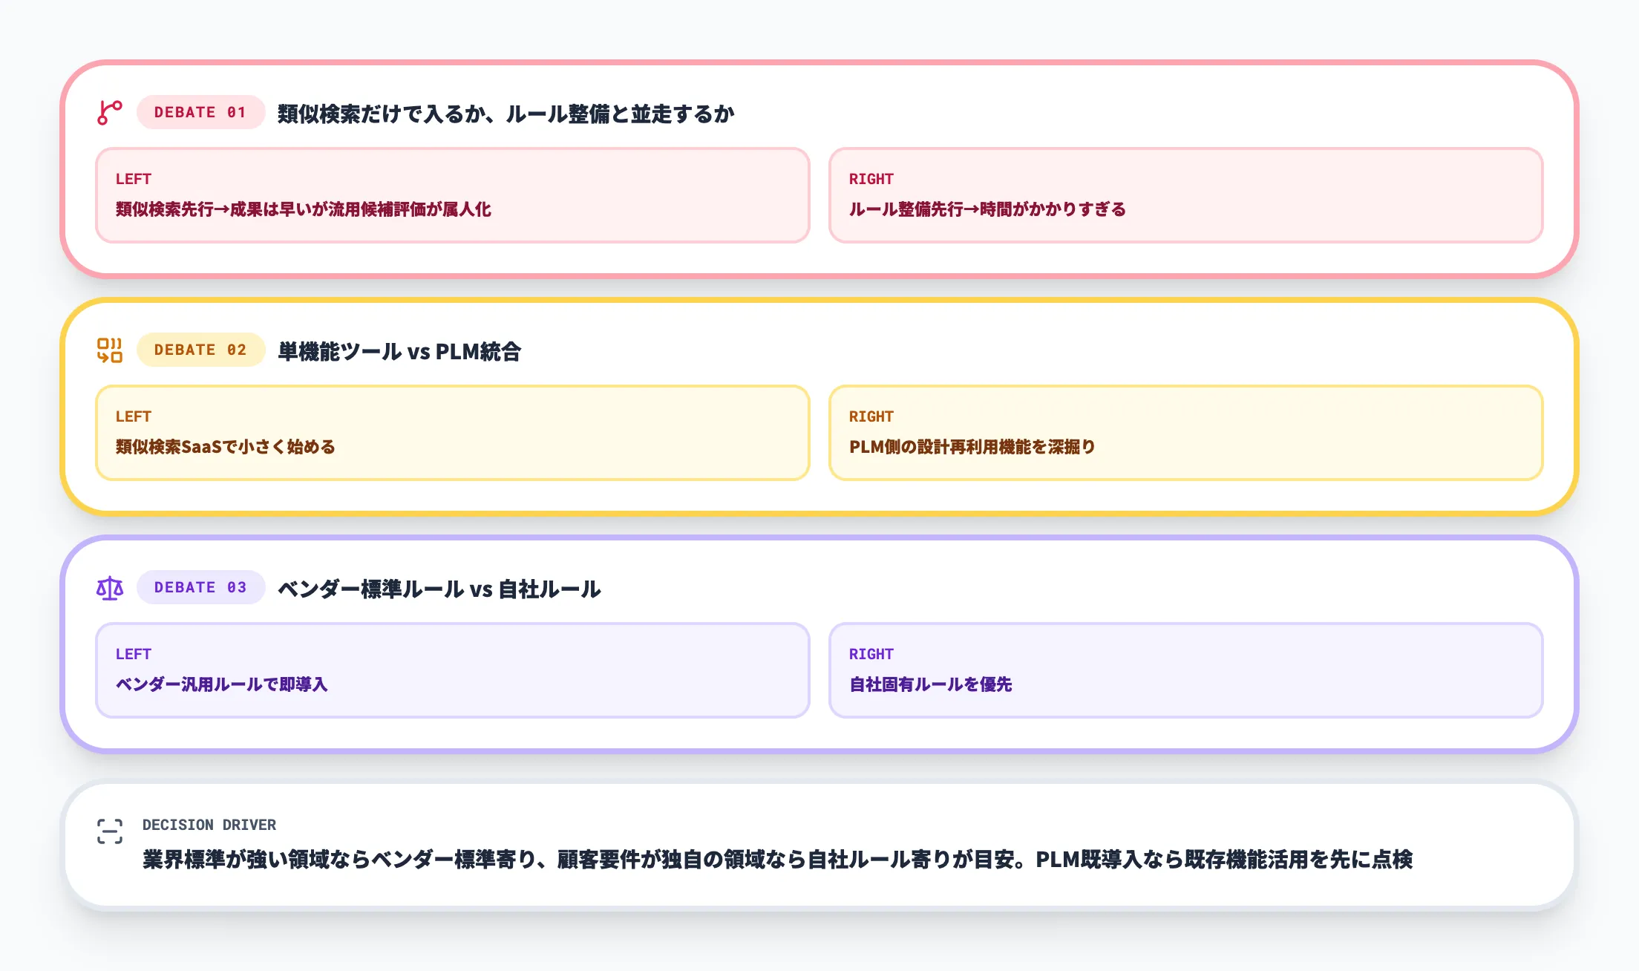Select the LEFT card 類似検索先行 in Debate 01

coord(451,195)
